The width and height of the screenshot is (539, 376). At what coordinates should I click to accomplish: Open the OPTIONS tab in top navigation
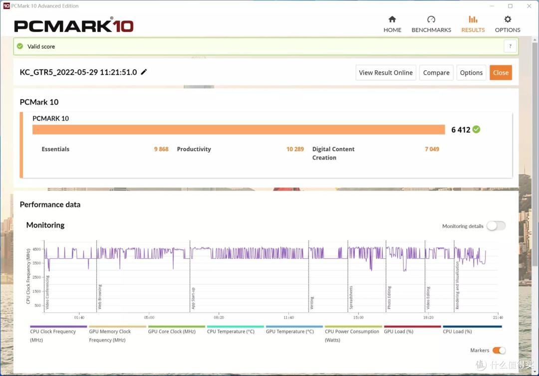pyautogui.click(x=508, y=24)
